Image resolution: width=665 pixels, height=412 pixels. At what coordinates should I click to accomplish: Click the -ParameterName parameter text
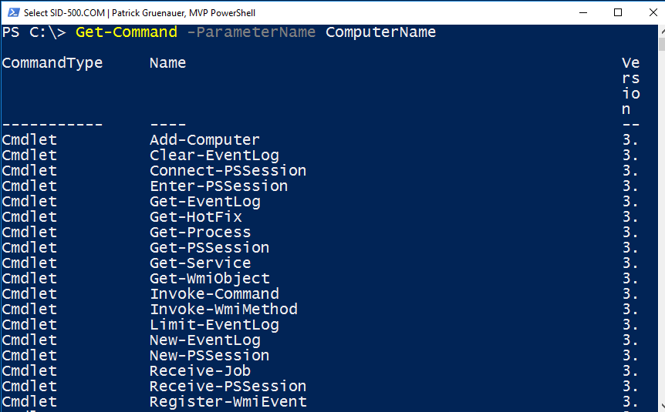pos(251,32)
